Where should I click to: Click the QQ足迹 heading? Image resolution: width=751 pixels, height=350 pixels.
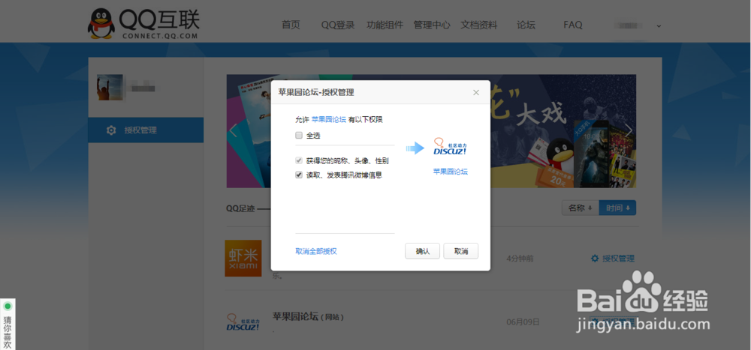pos(240,208)
